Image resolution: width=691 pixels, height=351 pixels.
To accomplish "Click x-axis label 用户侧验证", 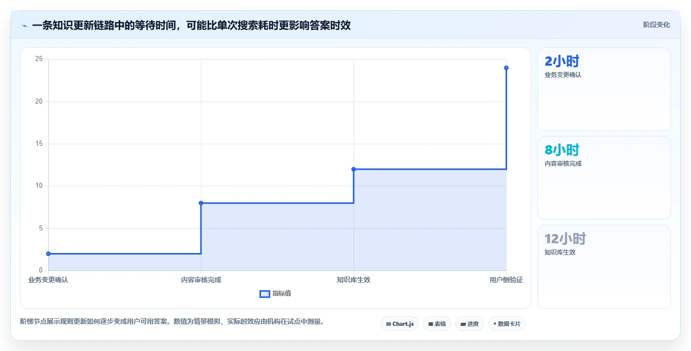I will click(x=506, y=280).
